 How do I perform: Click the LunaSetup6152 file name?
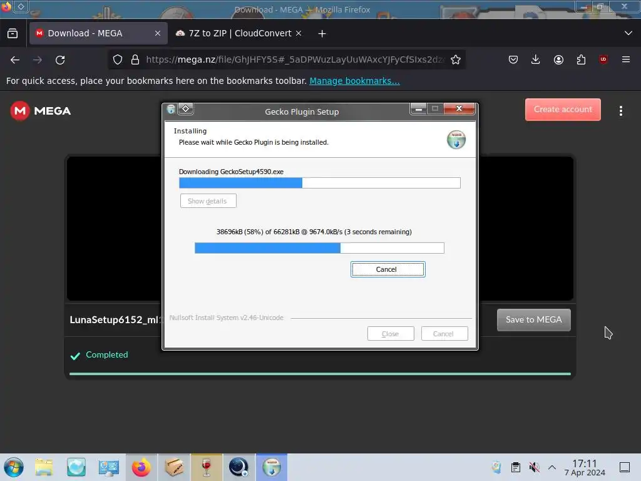point(115,320)
